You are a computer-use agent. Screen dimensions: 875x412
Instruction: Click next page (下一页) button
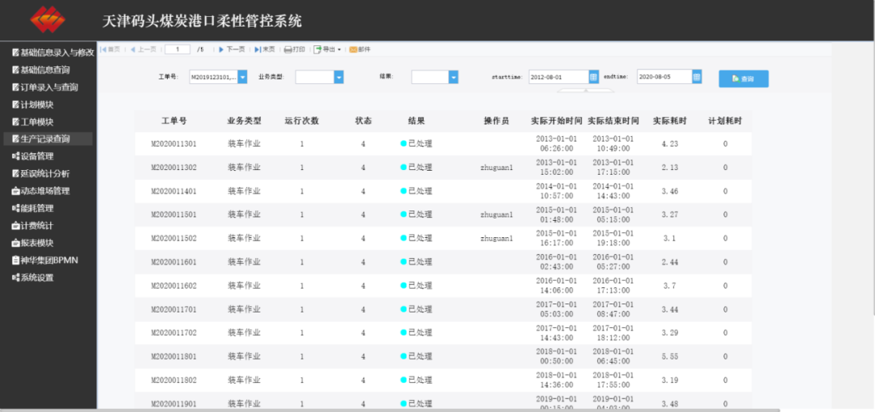pos(232,49)
